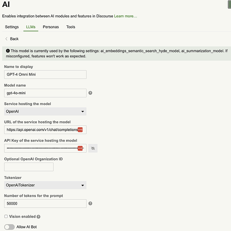
Task: Click the Optional OpenAI Organization ID field
Action: (29, 167)
